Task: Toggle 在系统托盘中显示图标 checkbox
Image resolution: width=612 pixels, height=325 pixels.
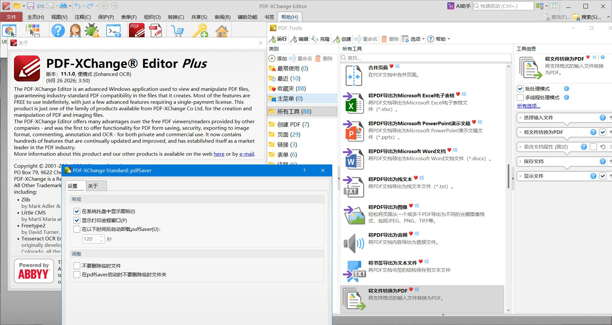Action: pos(77,211)
